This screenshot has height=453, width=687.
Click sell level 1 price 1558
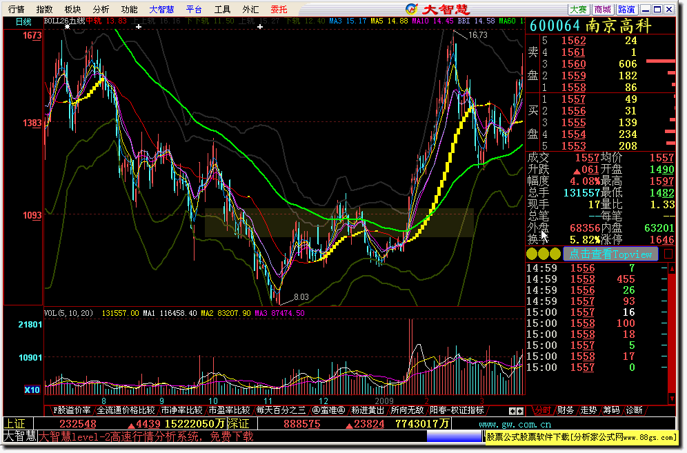tap(573, 88)
